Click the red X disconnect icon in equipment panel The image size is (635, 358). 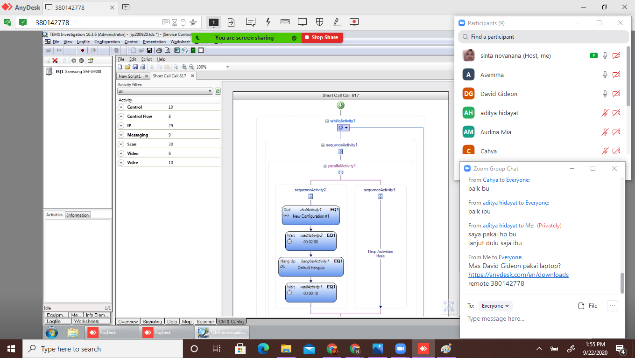click(x=55, y=61)
